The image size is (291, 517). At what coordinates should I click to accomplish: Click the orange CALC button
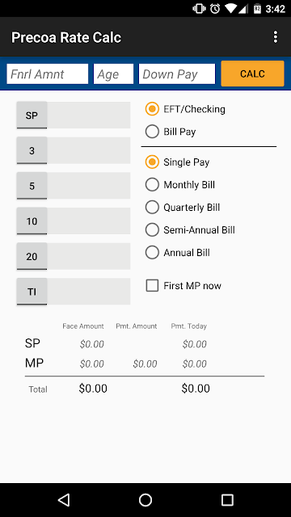coord(252,74)
